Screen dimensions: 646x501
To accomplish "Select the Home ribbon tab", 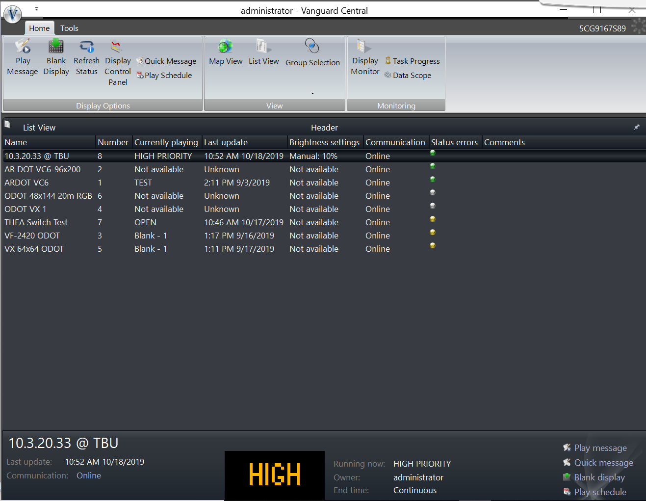I will point(39,28).
